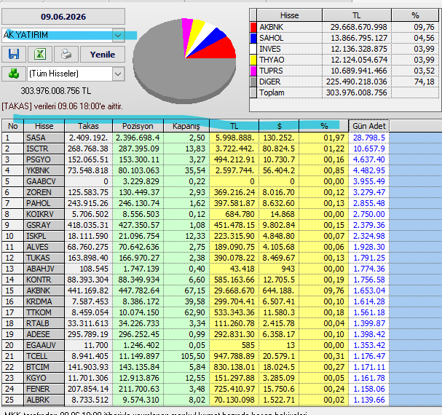Sort by the Pozisyon column header
The height and width of the screenshot is (415, 442).
pos(138,126)
